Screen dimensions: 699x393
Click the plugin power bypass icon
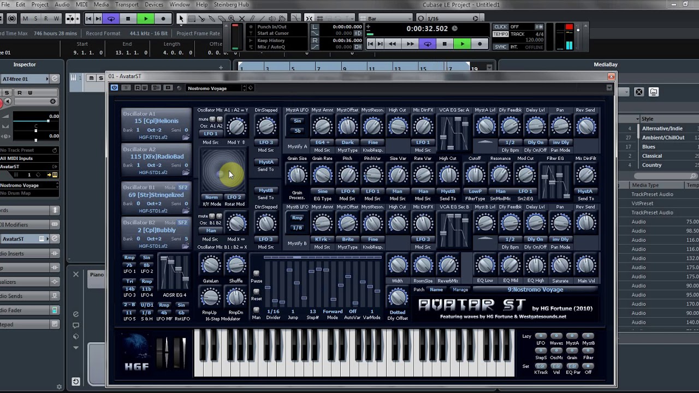[114, 88]
